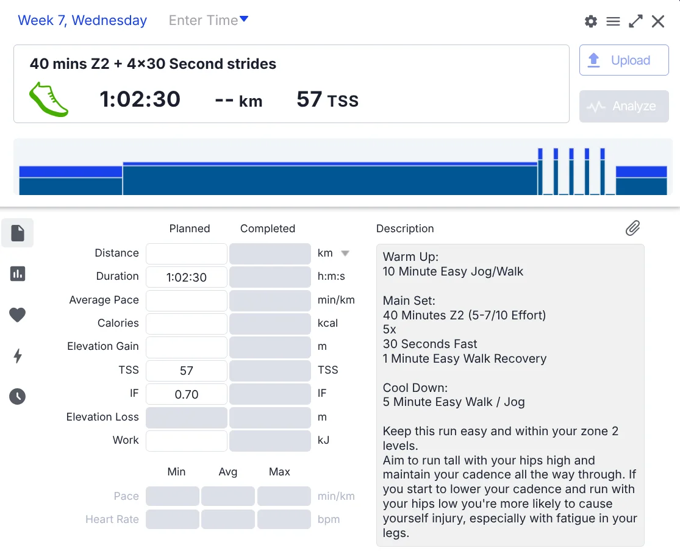Open the hamburger menu icon
This screenshot has width=680, height=551.
click(613, 21)
